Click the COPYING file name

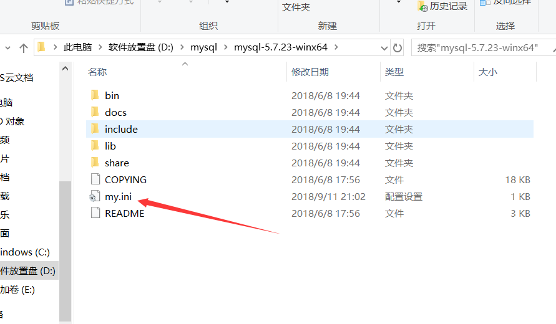point(125,180)
